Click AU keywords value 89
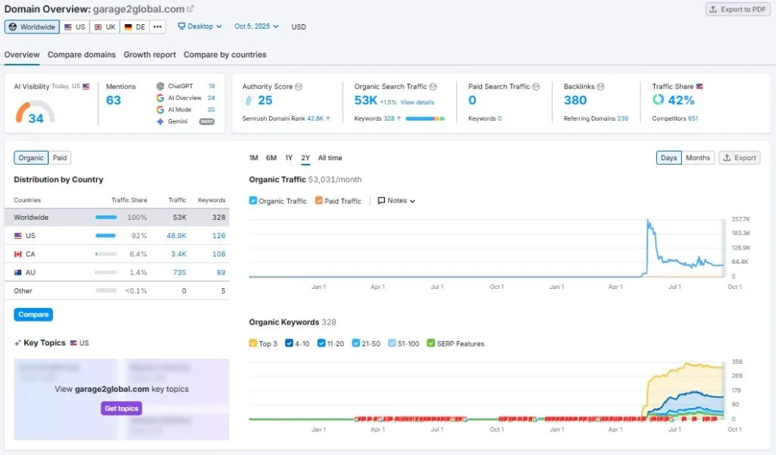 coord(221,272)
